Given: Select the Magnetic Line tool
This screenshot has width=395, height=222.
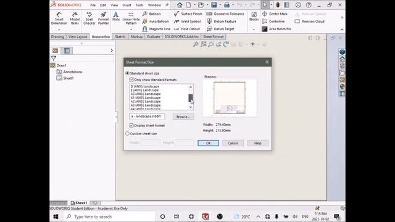Looking at the screenshot, I should (x=156, y=29).
